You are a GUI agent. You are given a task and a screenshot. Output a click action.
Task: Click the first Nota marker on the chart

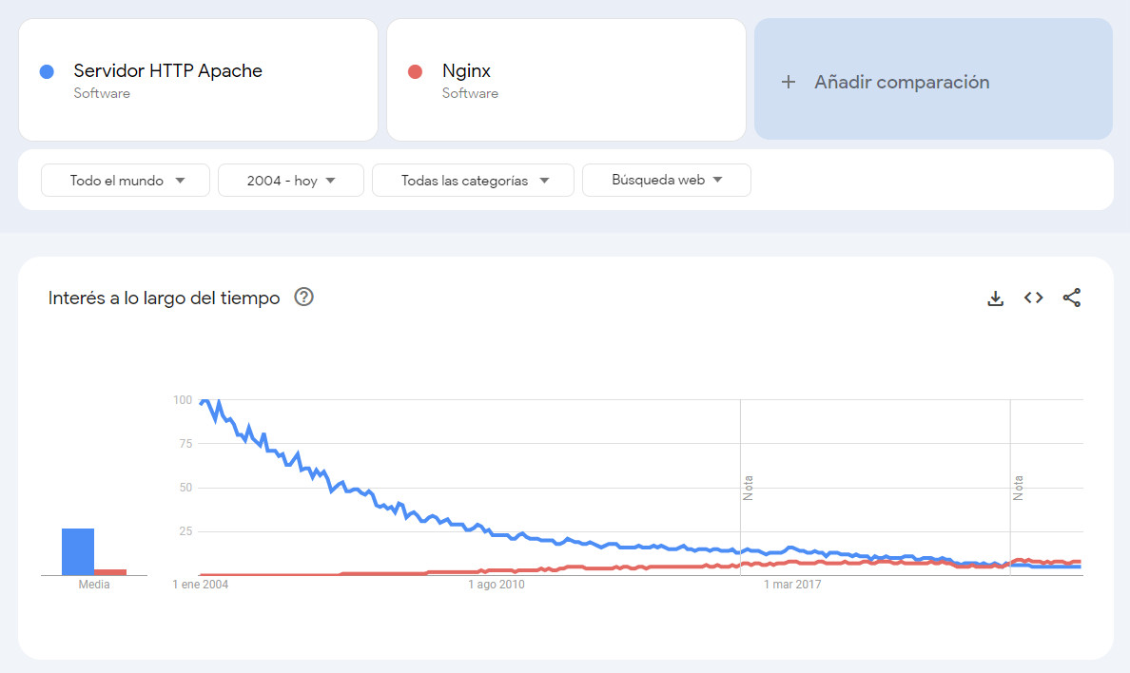point(748,489)
